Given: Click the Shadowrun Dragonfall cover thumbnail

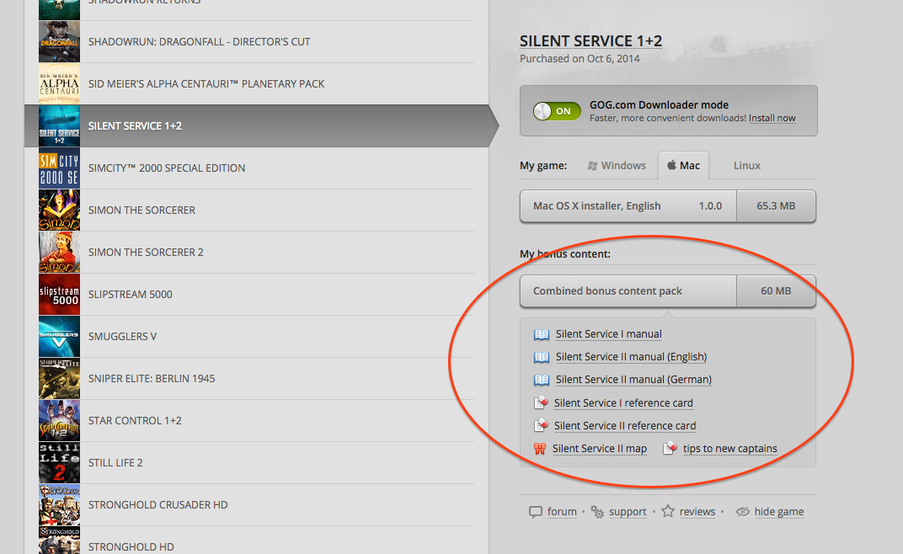Looking at the screenshot, I should [x=59, y=42].
